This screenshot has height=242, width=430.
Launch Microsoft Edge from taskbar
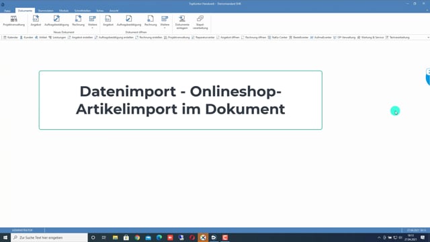pyautogui.click(x=159, y=237)
